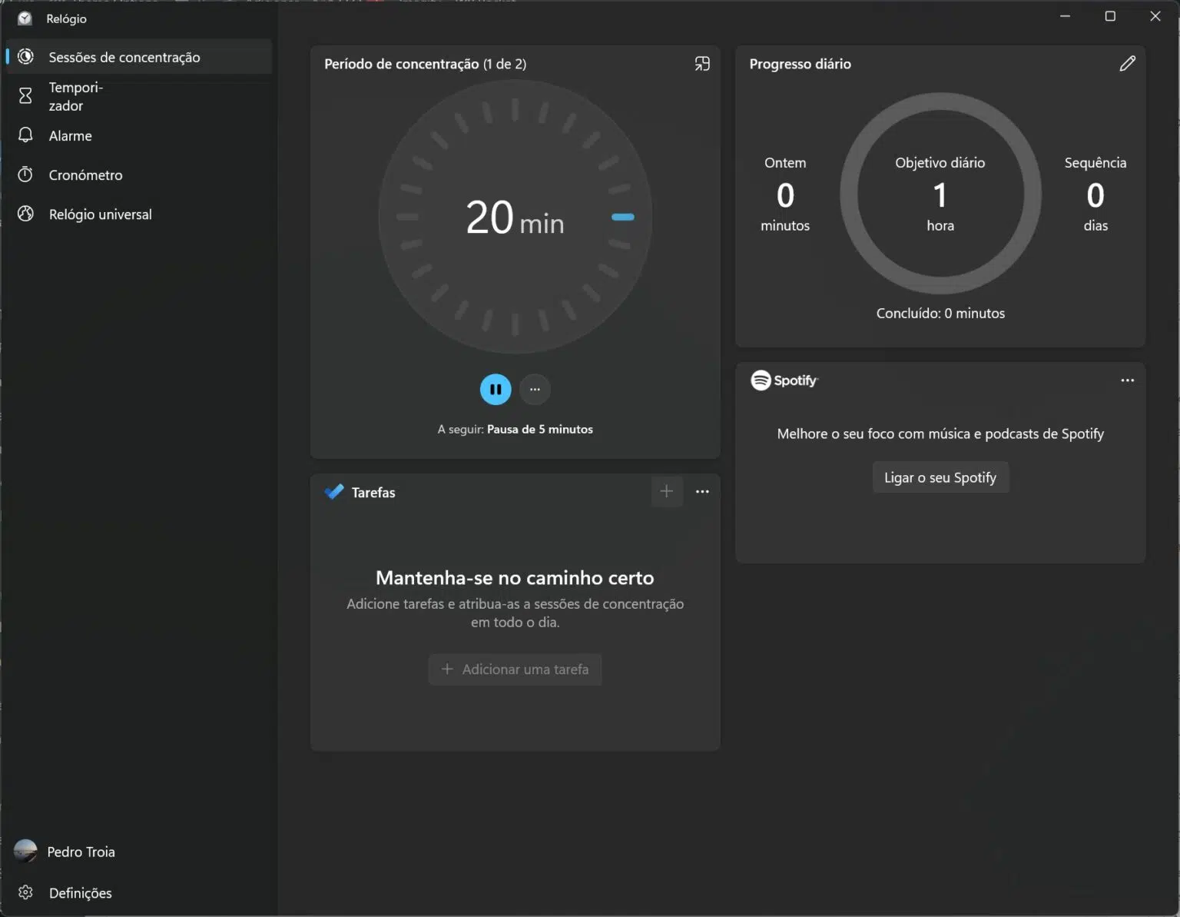Click the Spotify logo

pyautogui.click(x=784, y=380)
